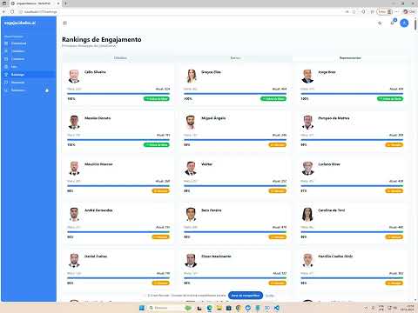Switch to the middle rankings tab
Viewport: 418px width, 313px height.
click(235, 58)
